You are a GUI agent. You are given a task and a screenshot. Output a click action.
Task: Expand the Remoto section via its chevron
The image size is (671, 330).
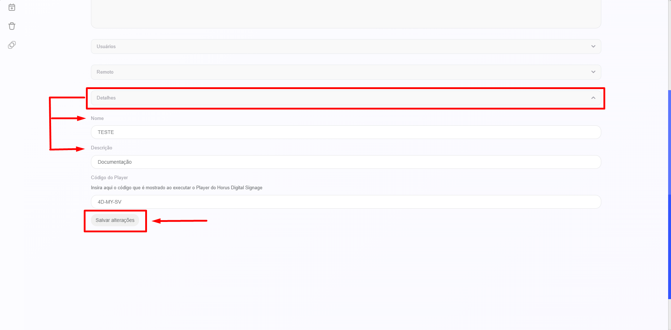(x=593, y=72)
